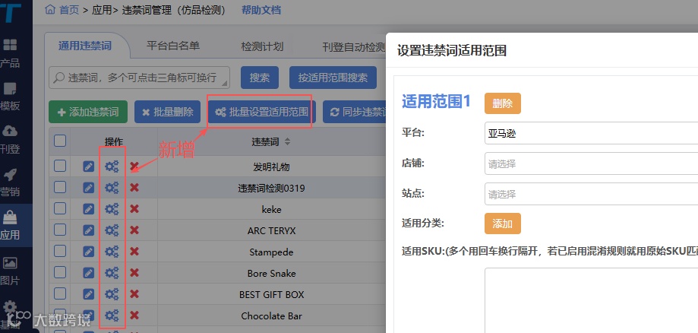The width and height of the screenshot is (698, 333).
Task: Check the keke row checkbox
Action: tap(60, 208)
